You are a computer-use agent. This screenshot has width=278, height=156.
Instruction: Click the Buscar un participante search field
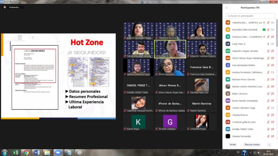pyautogui.click(x=250, y=16)
